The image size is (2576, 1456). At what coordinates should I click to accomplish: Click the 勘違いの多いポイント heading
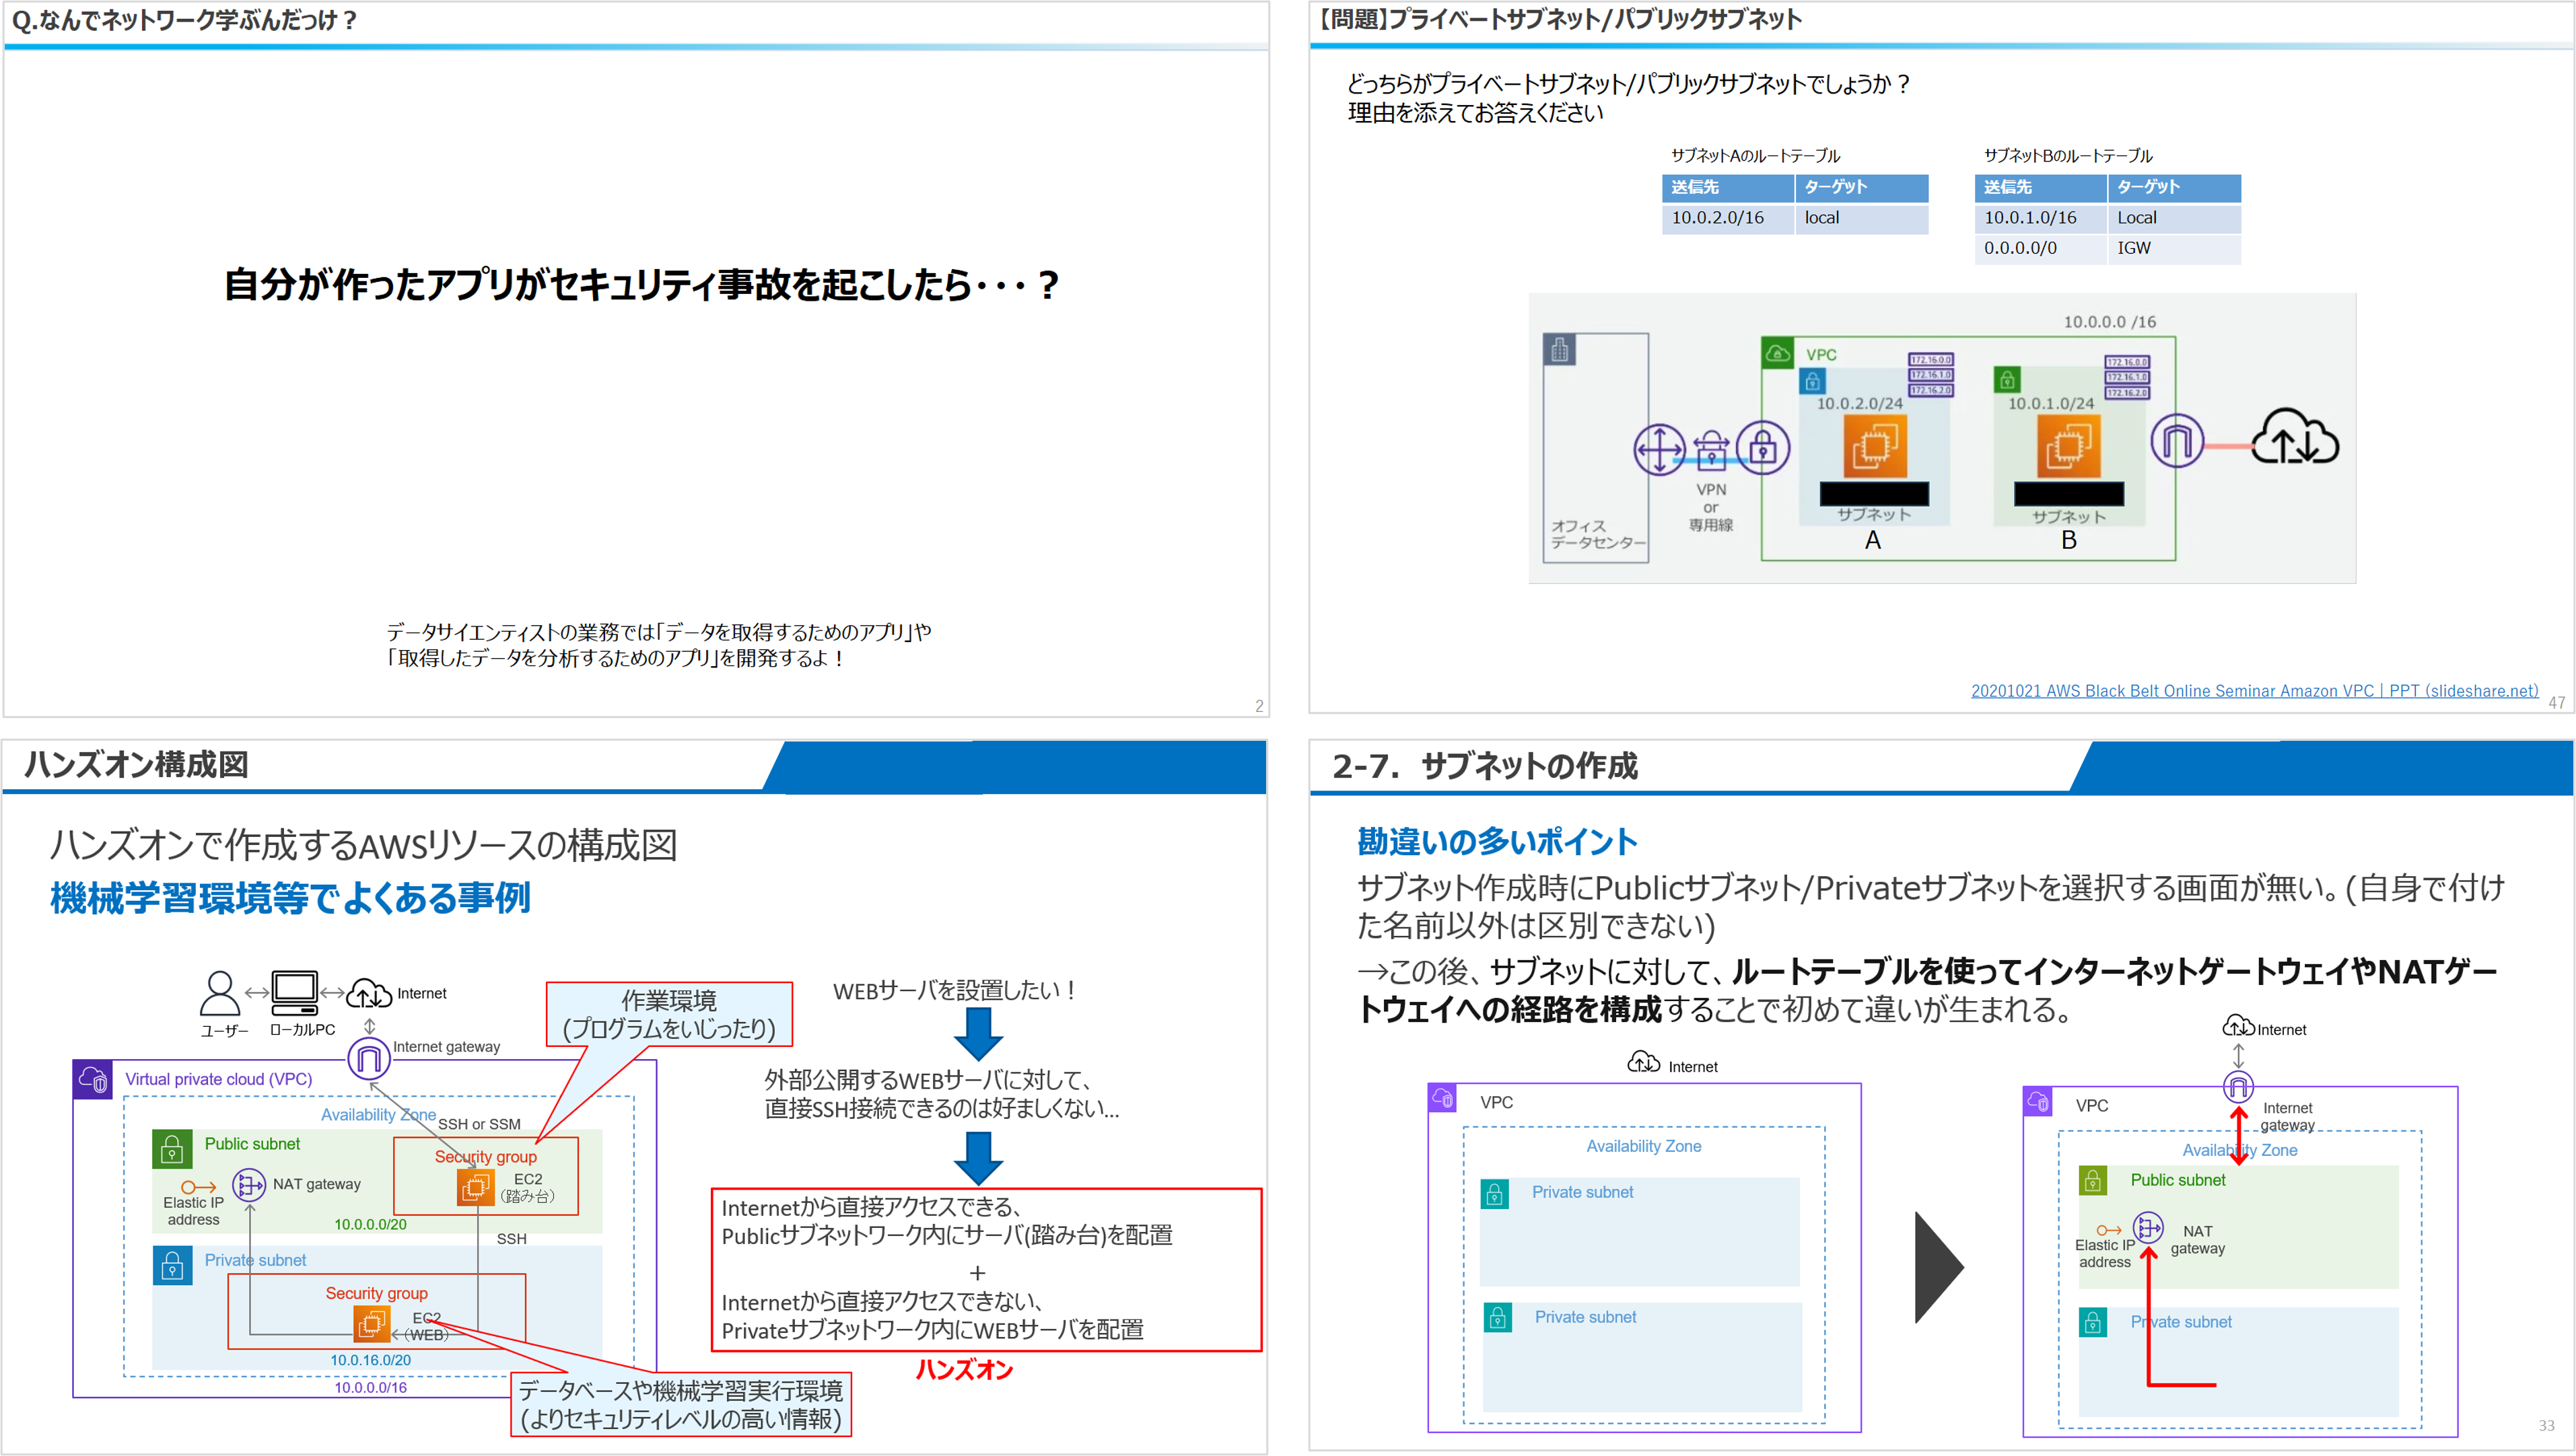click(x=1496, y=842)
